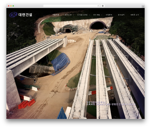Viewport: 151px width, 128px height.
Task: Expand the 신기술/신공법 dropdown chevron
Action: click(x=89, y=15)
